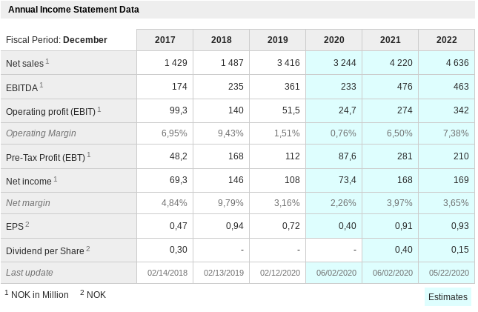
Task: Click the 2019 year header
Action: 277,40
